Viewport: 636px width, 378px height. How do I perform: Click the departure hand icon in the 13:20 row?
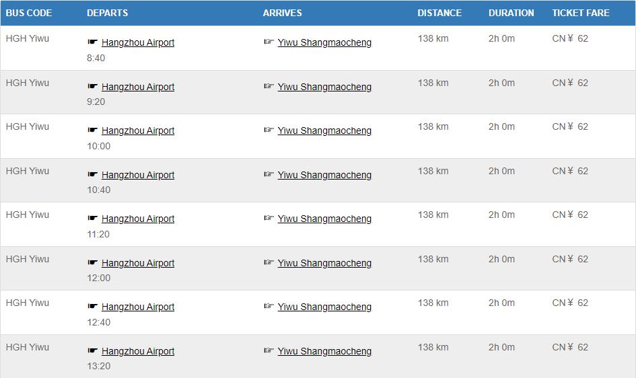click(92, 350)
